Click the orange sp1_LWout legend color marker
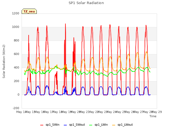The height and width of the screenshot is (130, 173). 114,125
